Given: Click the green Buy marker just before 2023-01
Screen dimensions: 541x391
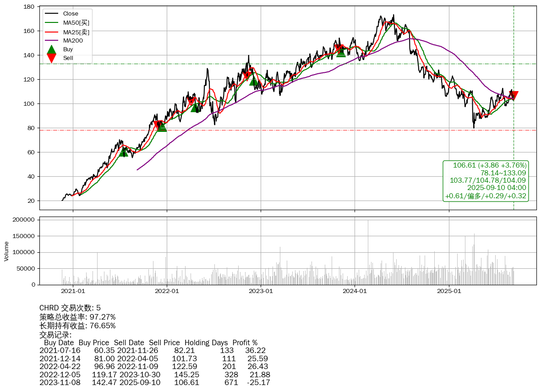Looking at the screenshot, I should click(x=253, y=81).
